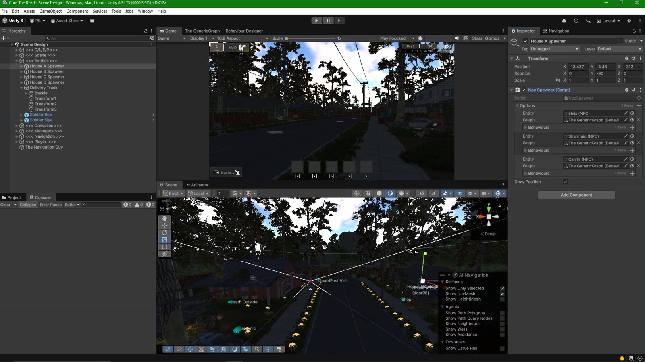Lock the Inspector with the padlock icon
The height and width of the screenshot is (362, 645).
pos(634,31)
